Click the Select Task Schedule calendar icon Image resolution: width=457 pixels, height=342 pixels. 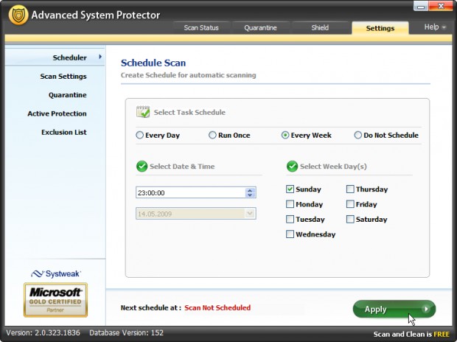143,112
